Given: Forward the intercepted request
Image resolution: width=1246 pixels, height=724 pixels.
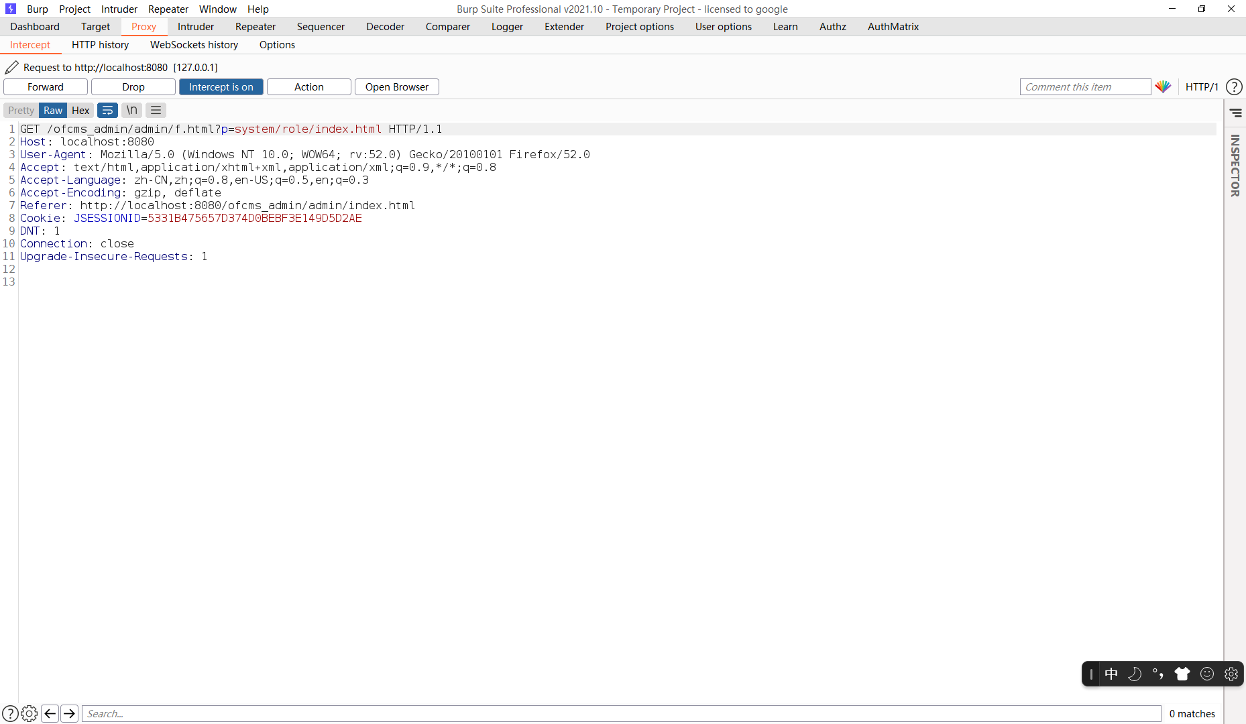Looking at the screenshot, I should tap(45, 86).
